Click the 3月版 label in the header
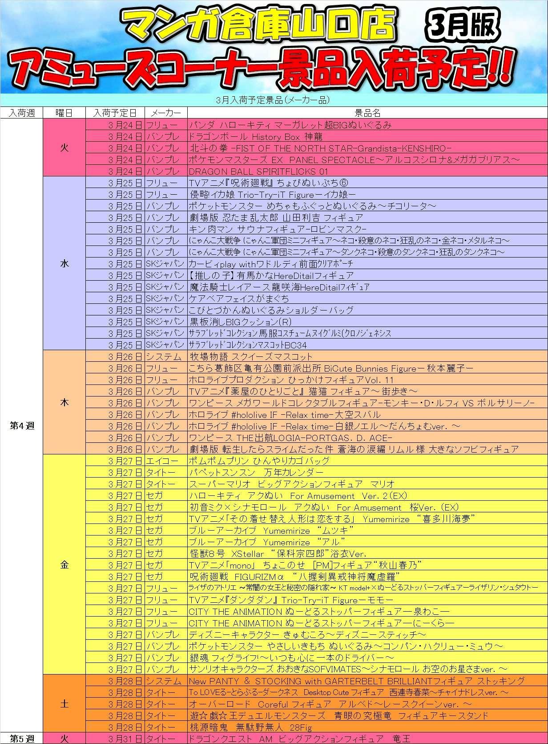 click(x=463, y=25)
